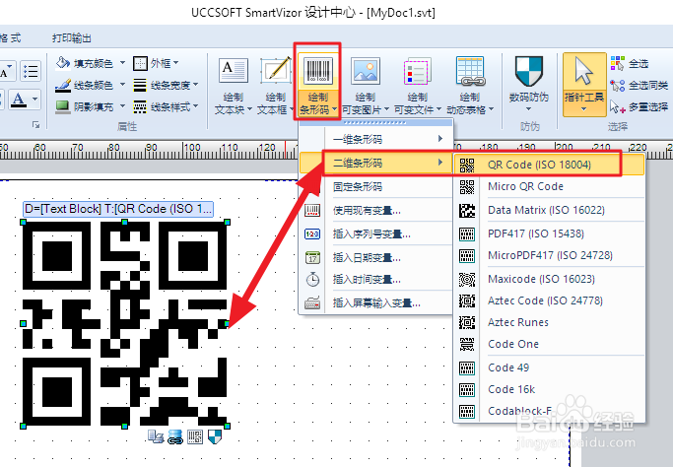Select the Draw Variable Picture (绘制可变图片) tool
Screen dimensions: 673x467
(x=366, y=87)
